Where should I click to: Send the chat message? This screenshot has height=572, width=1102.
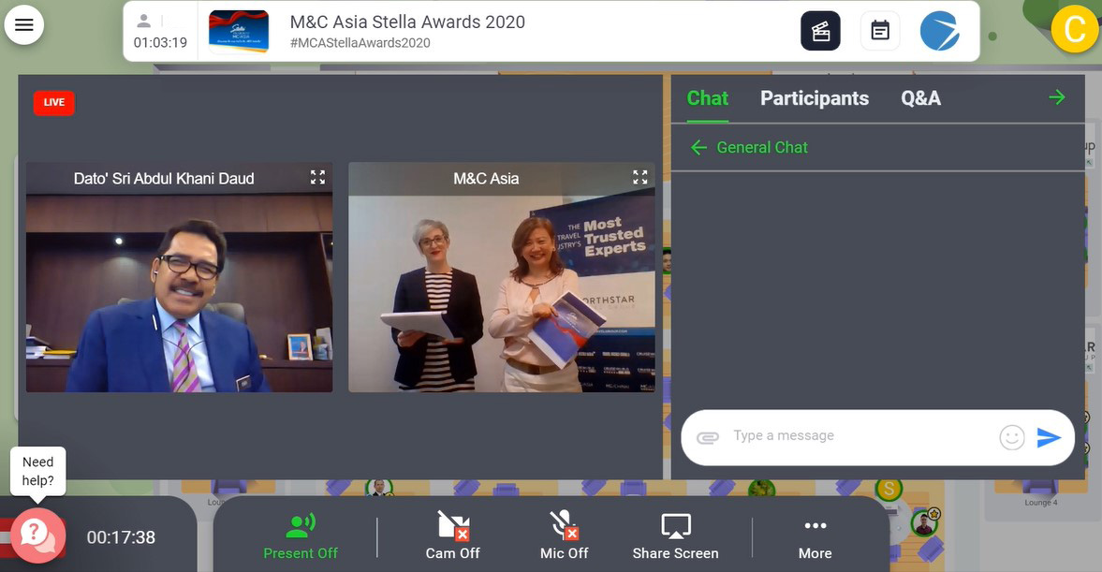(x=1049, y=438)
